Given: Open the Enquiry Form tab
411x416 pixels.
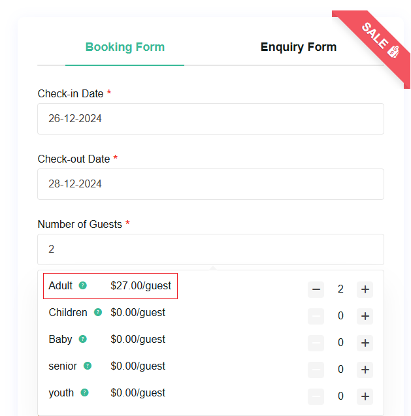Looking at the screenshot, I should click(x=298, y=47).
